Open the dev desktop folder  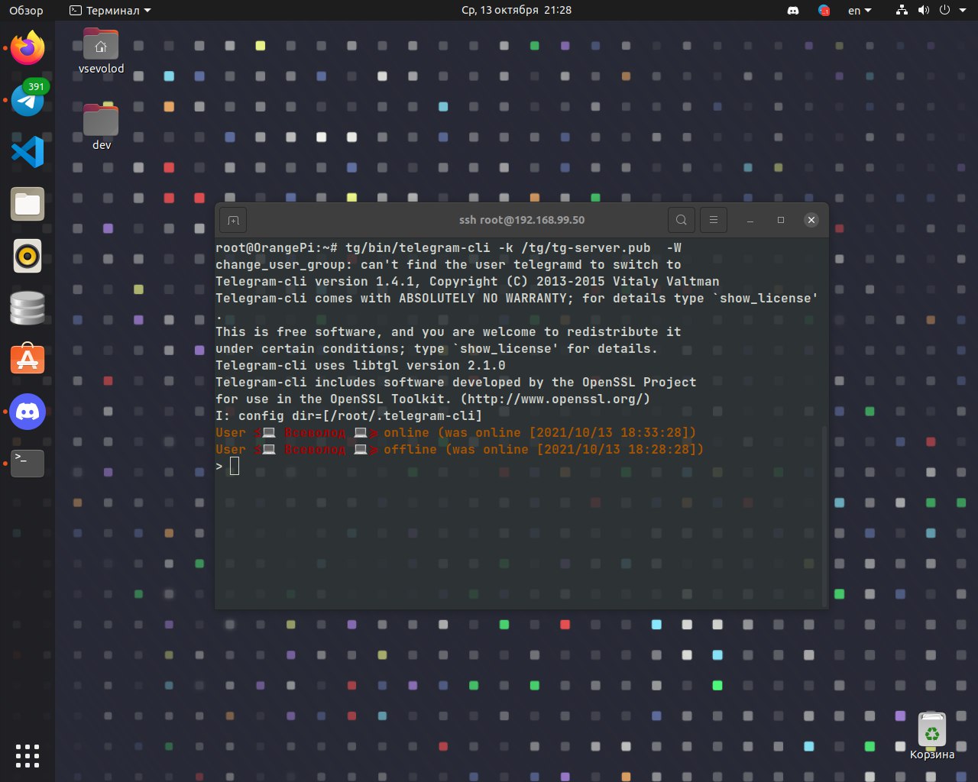click(x=101, y=127)
